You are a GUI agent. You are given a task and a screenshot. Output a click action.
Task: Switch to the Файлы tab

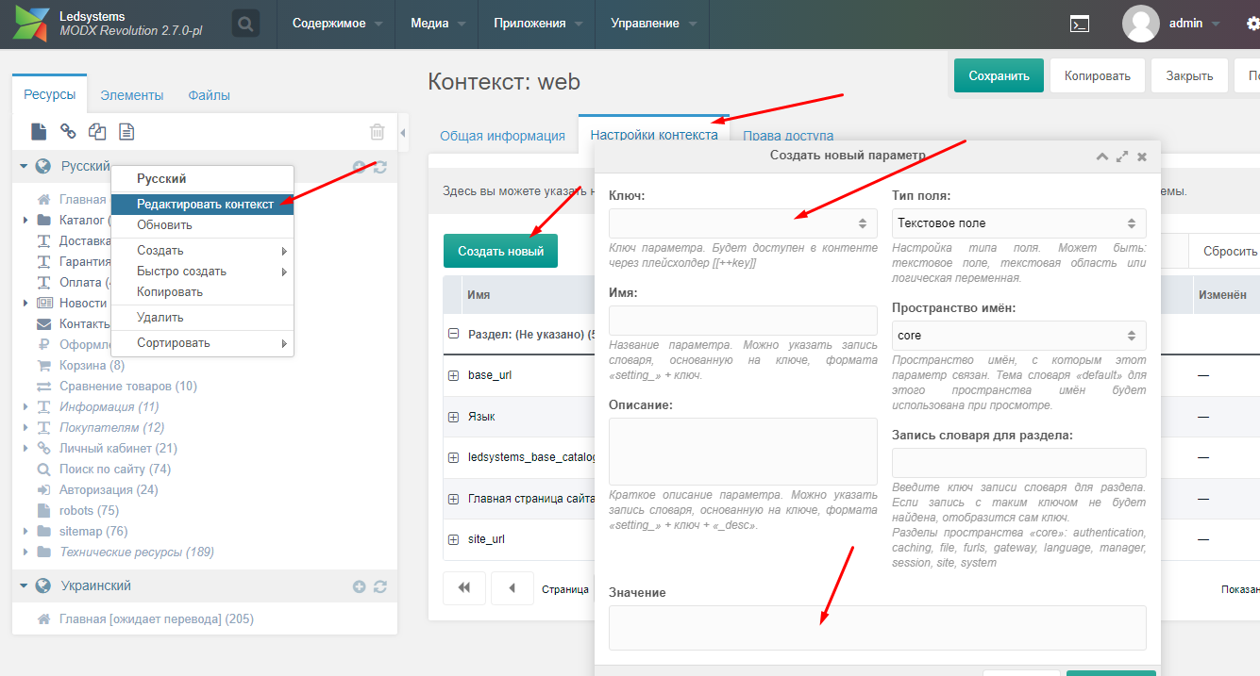click(209, 95)
